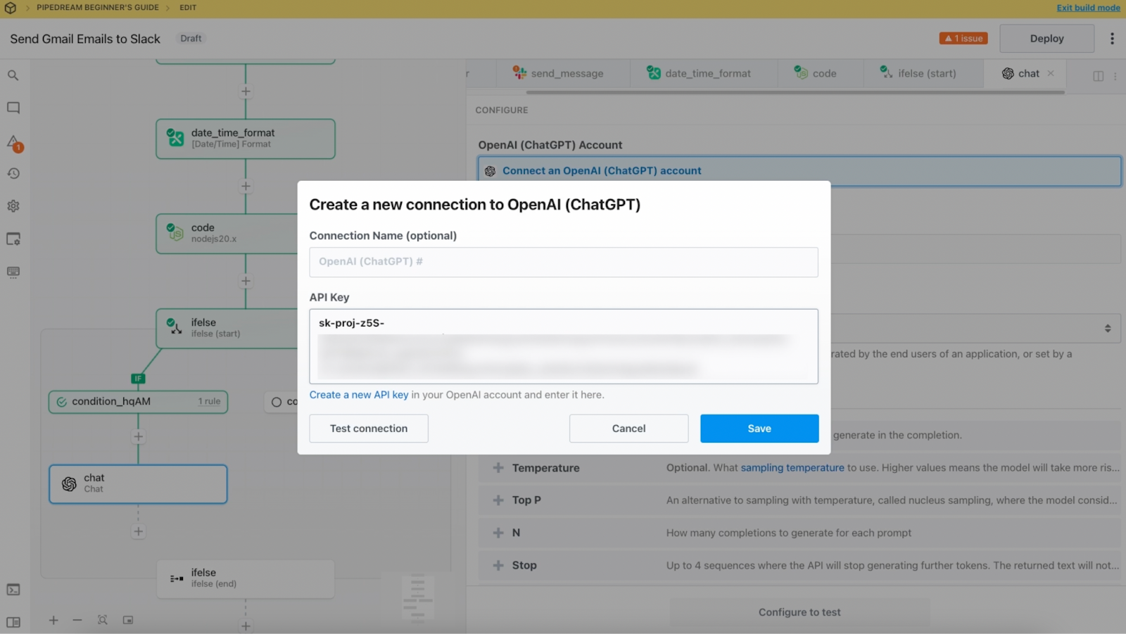Zoom in canvas with plus icon
1126x634 pixels.
click(53, 620)
